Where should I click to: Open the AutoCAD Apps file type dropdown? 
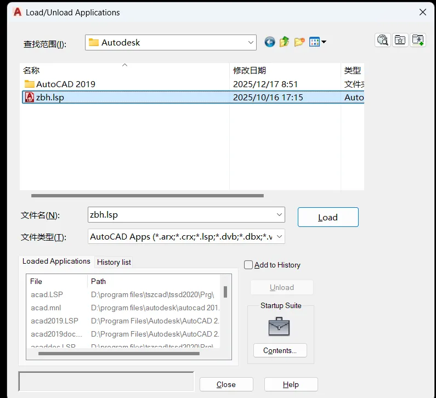click(186, 236)
